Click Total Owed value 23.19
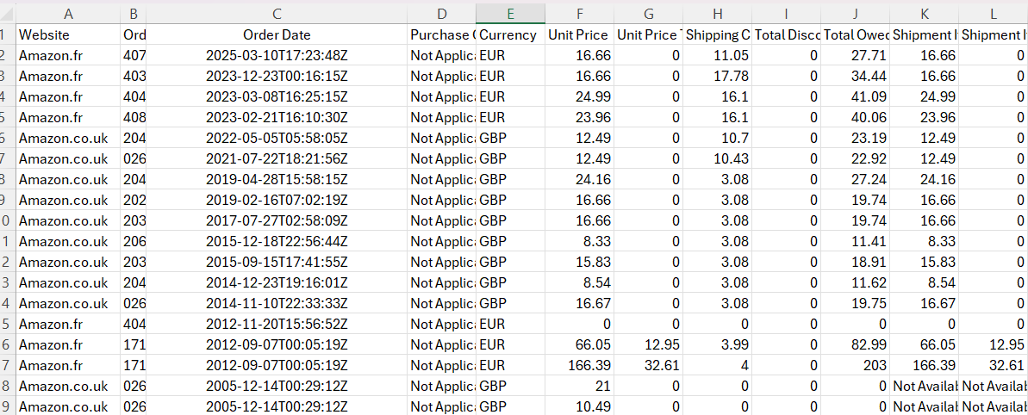1028x415 pixels. [855, 138]
